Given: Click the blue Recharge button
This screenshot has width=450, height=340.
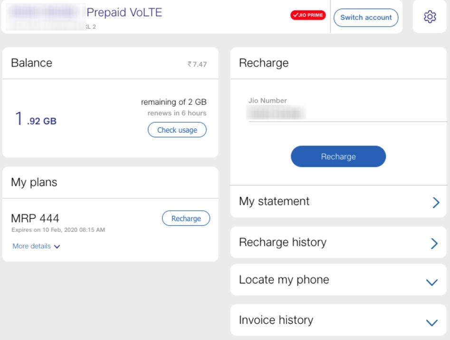Looking at the screenshot, I should point(338,156).
